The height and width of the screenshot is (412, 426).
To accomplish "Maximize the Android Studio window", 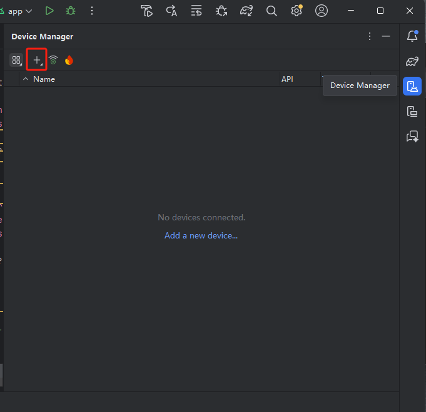I will [x=380, y=11].
